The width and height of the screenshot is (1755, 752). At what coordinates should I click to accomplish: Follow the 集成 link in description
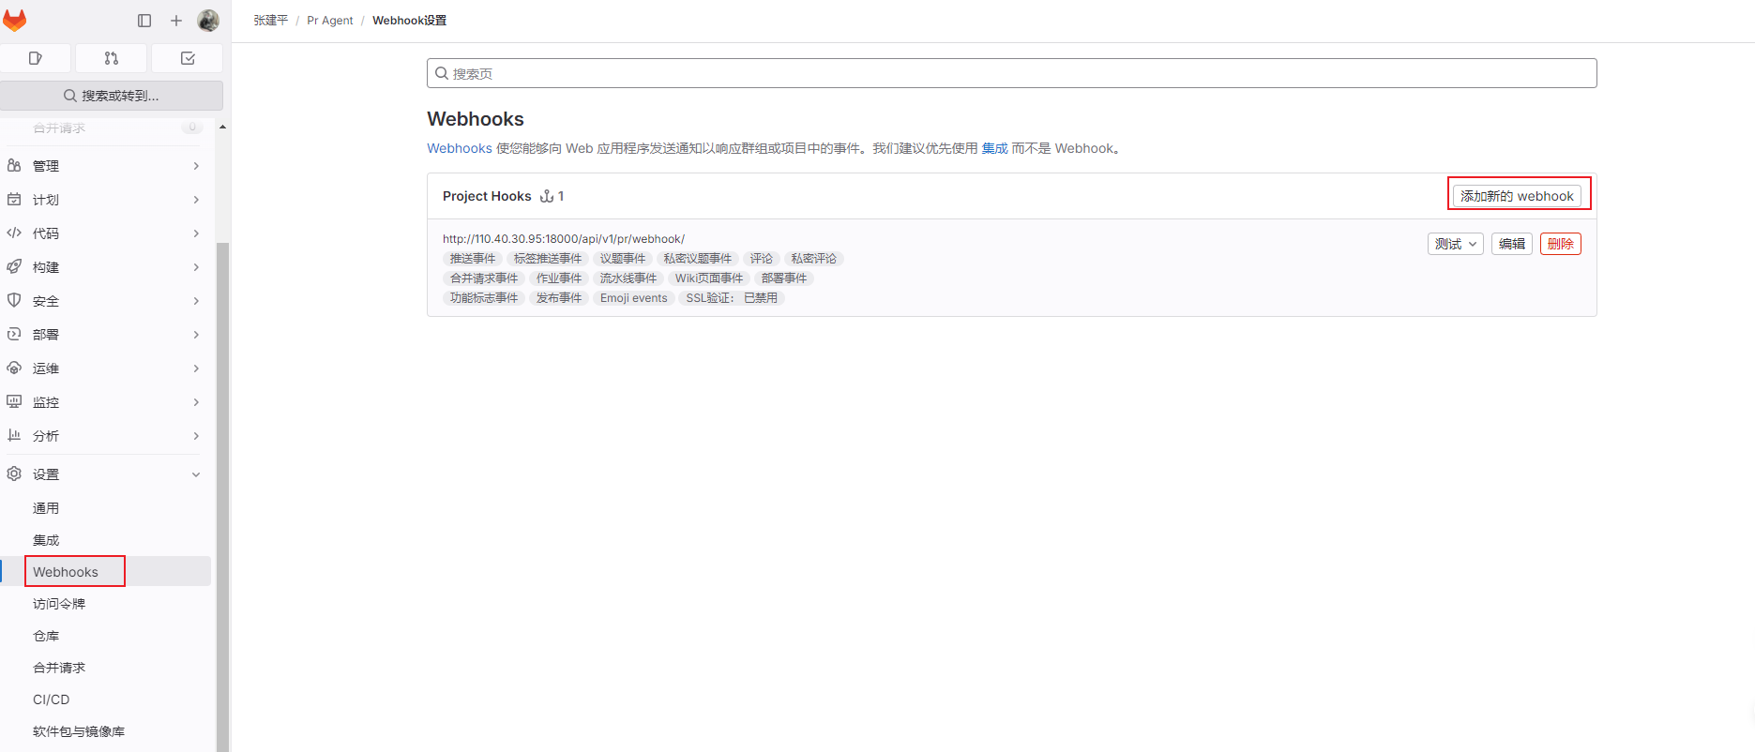994,148
